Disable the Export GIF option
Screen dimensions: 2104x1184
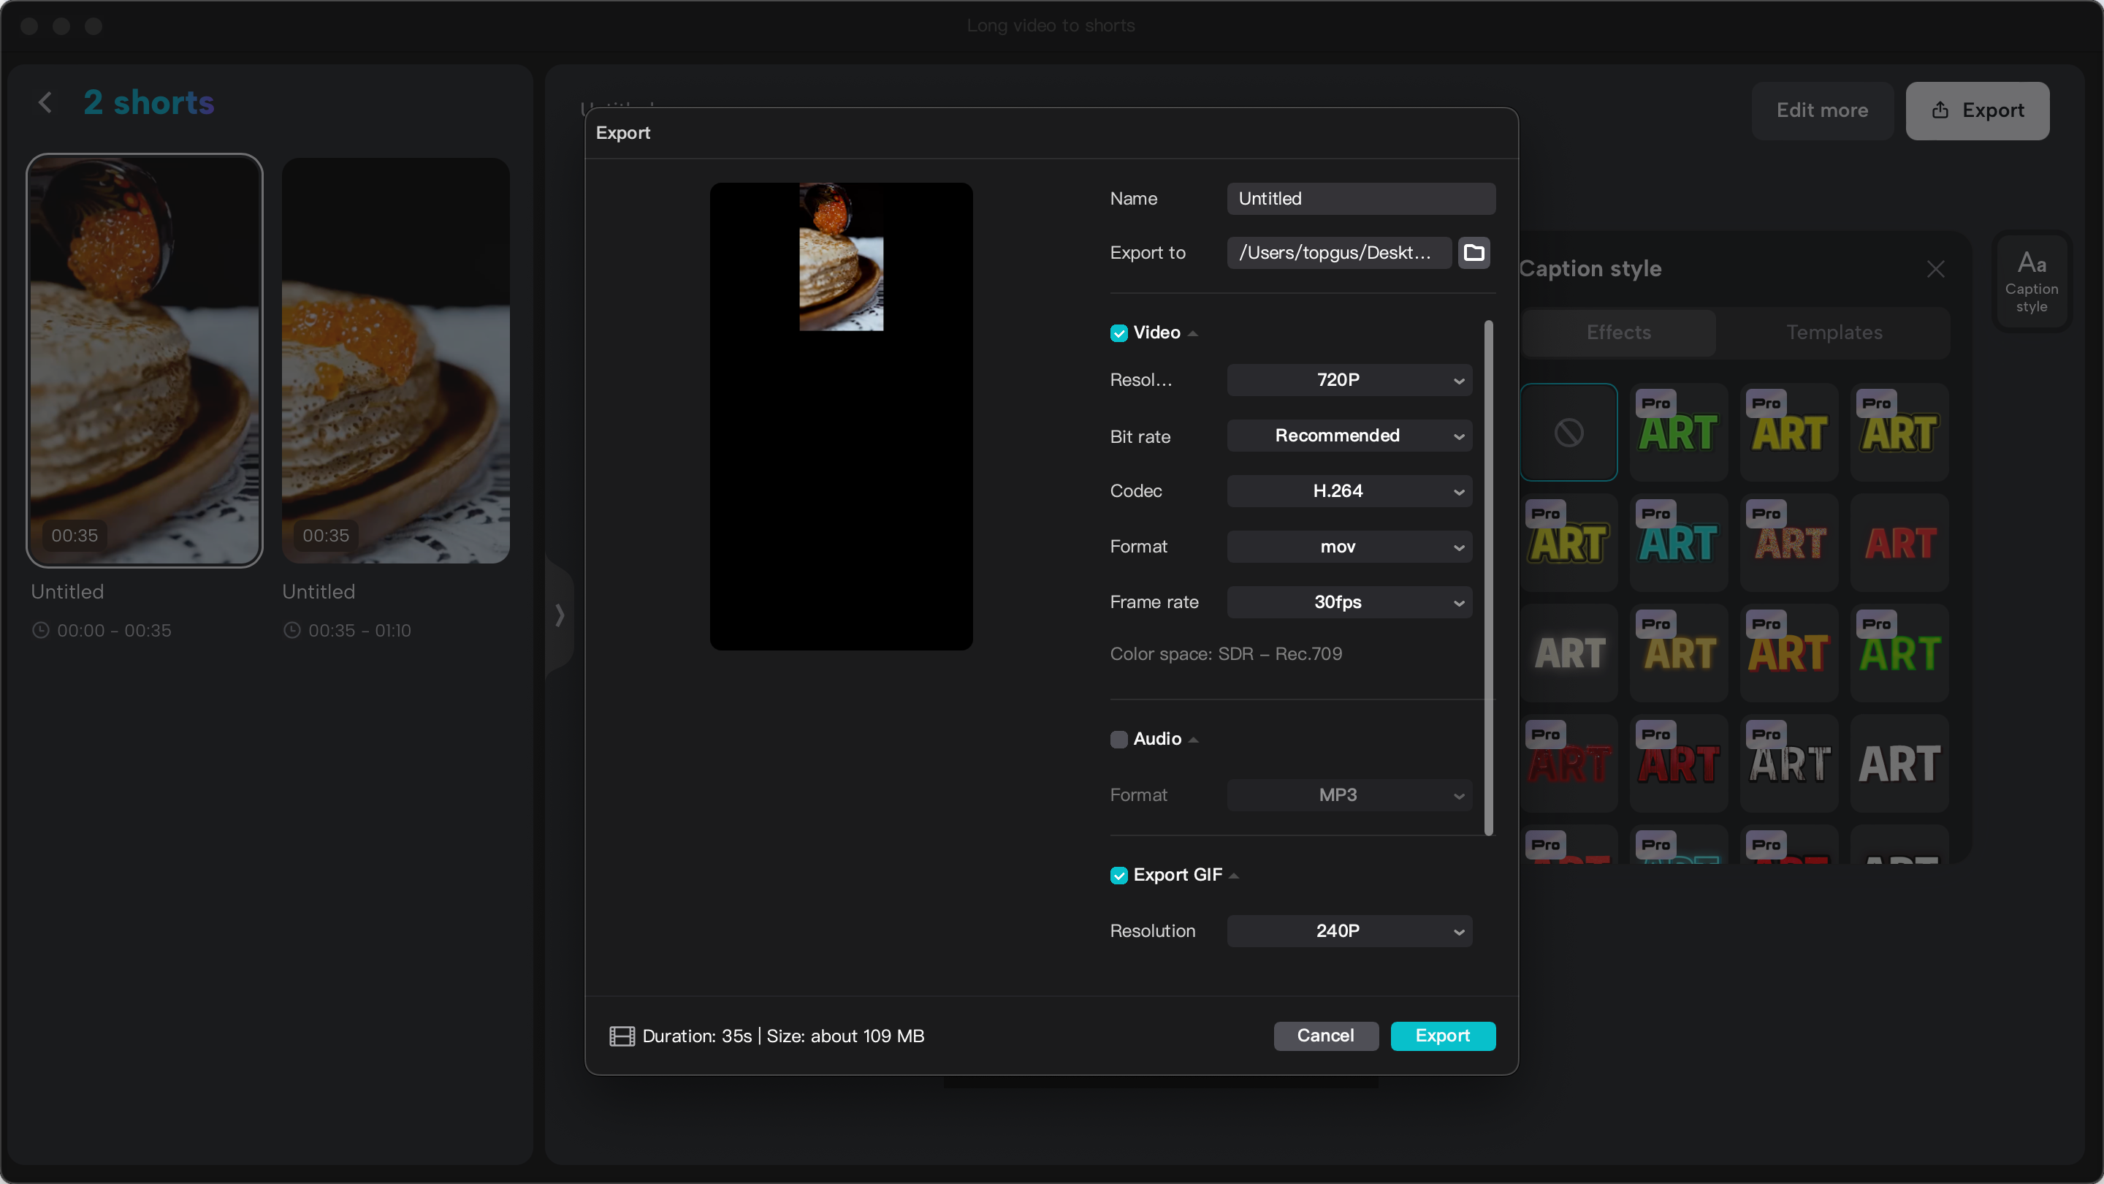click(1118, 874)
